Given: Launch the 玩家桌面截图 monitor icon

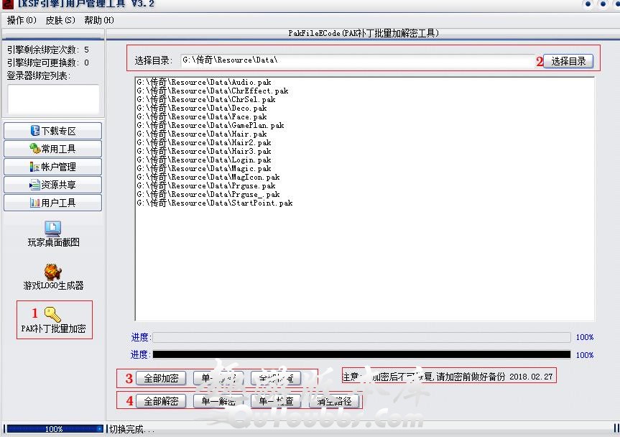Looking at the screenshot, I should coord(52,229).
